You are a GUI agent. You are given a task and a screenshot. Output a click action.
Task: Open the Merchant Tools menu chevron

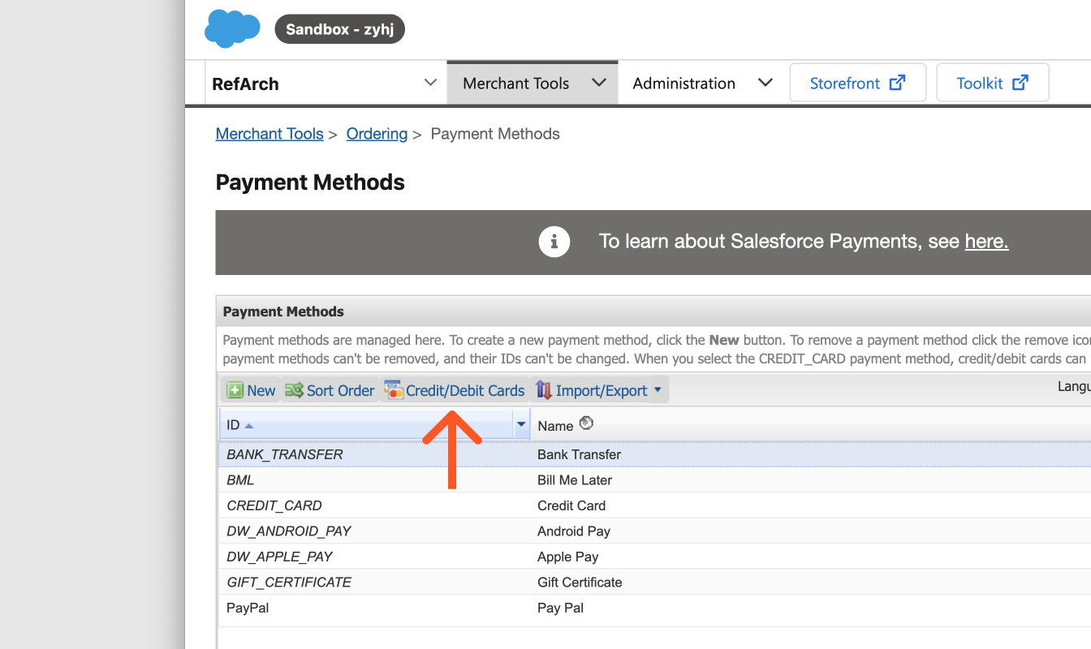[599, 83]
